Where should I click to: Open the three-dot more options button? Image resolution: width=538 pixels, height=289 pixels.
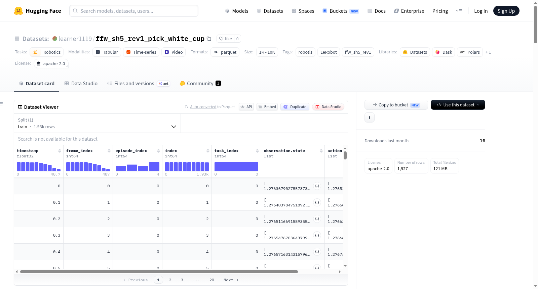pyautogui.click(x=370, y=117)
